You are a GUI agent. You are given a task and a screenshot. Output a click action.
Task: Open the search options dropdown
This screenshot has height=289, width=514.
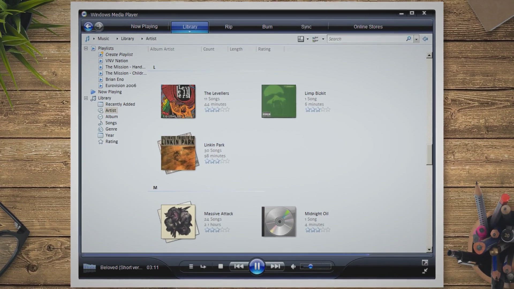pyautogui.click(x=416, y=39)
